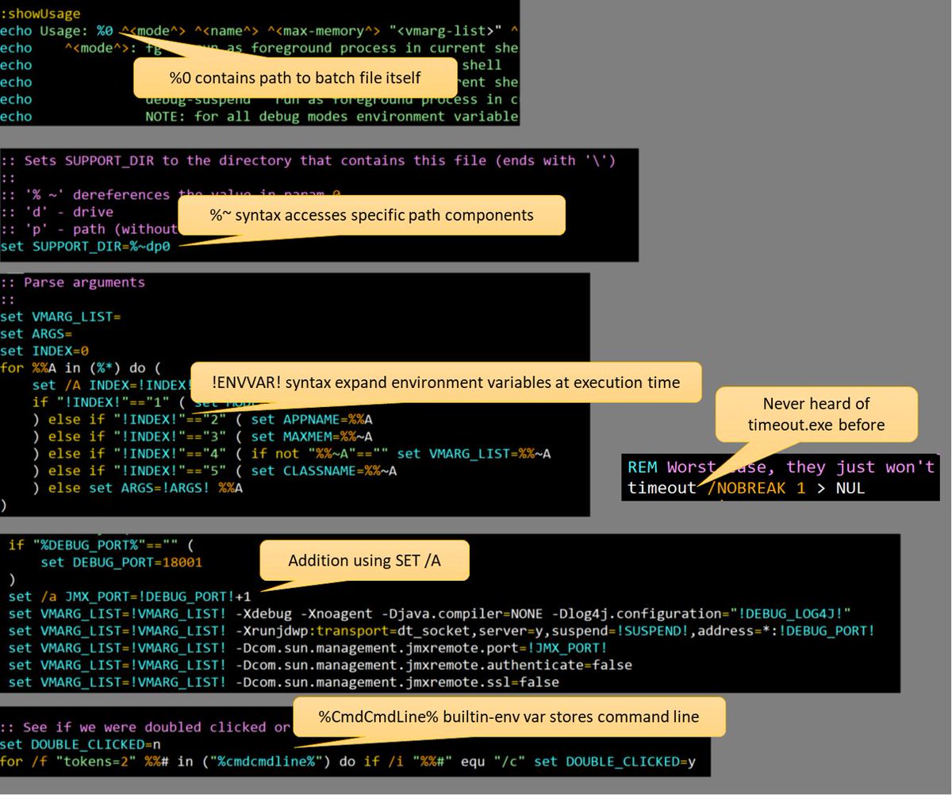952x795 pixels.
Task: Click the 'set INDEX=0' line
Action: click(44, 351)
